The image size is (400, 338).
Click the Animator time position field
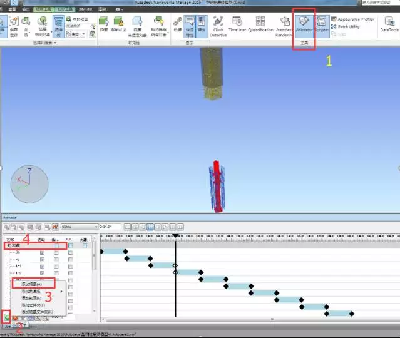tap(111, 227)
